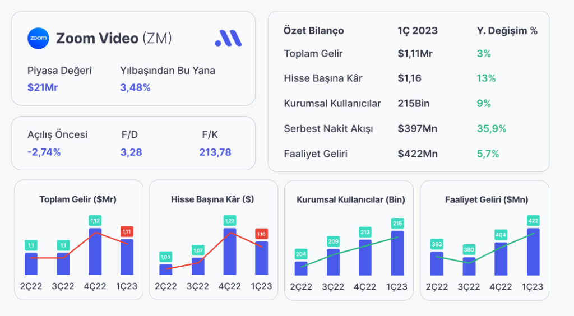Click the Zoom logo icon

[38, 38]
